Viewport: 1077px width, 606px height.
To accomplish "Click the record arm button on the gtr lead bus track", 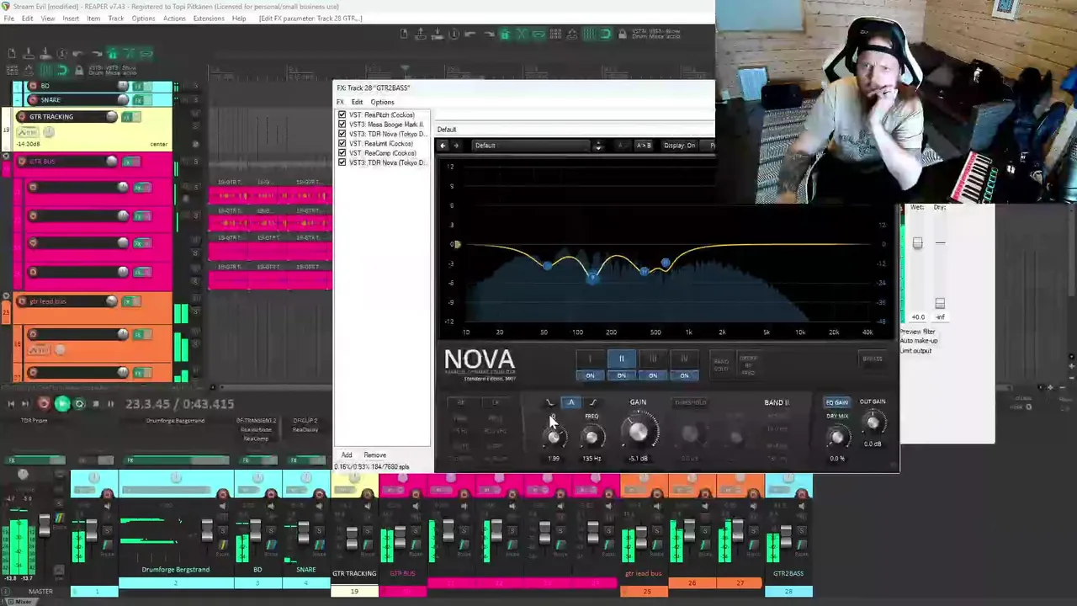I will 20,301.
